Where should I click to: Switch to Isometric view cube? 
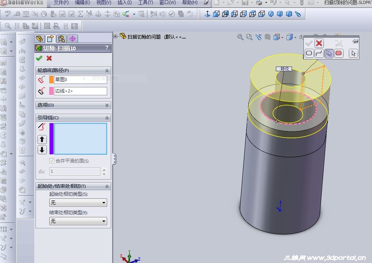[x=271, y=14]
